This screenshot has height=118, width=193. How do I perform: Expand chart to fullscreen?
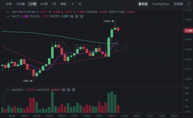(189, 4)
